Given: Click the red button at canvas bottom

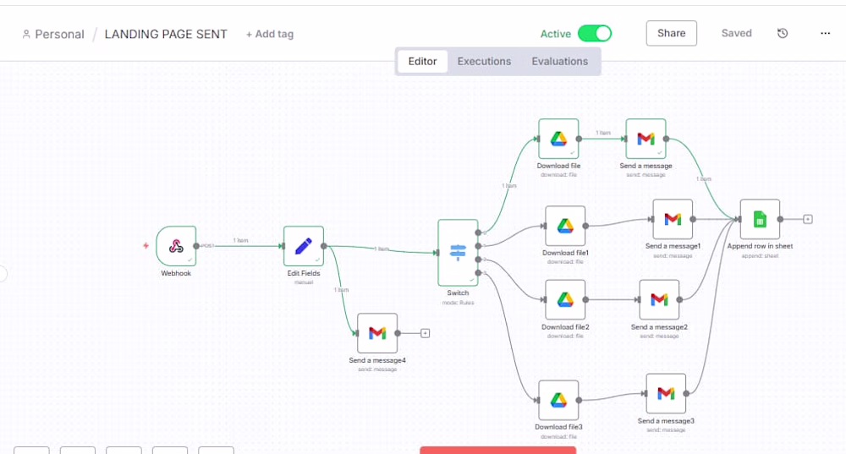Looking at the screenshot, I should coord(497,451).
